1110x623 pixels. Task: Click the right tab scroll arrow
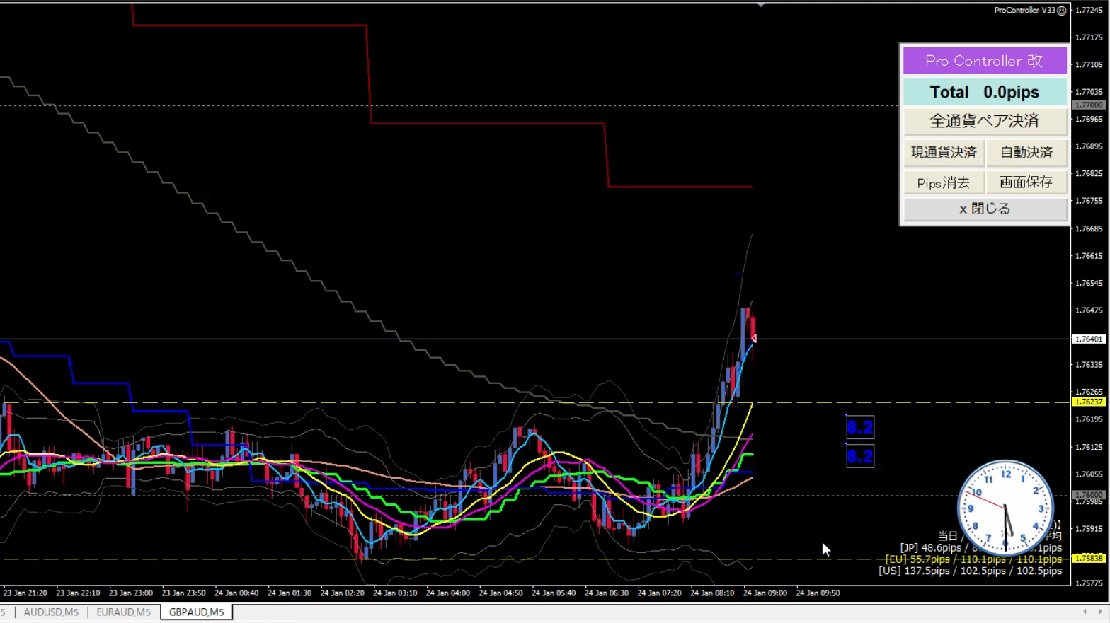tap(1100, 612)
